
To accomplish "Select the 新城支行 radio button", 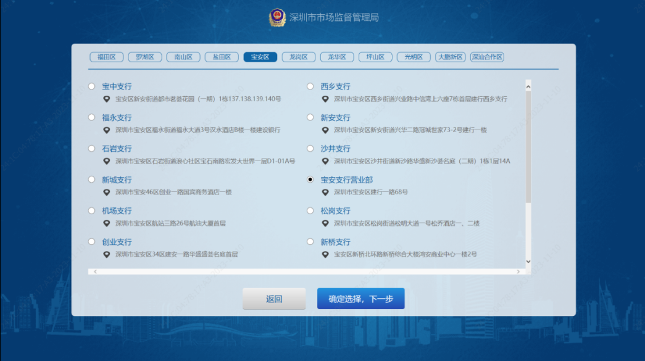I will pos(92,180).
